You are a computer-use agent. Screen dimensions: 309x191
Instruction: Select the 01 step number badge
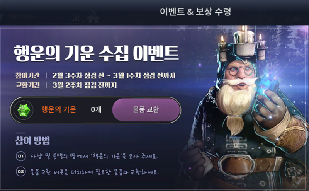click(x=21, y=156)
